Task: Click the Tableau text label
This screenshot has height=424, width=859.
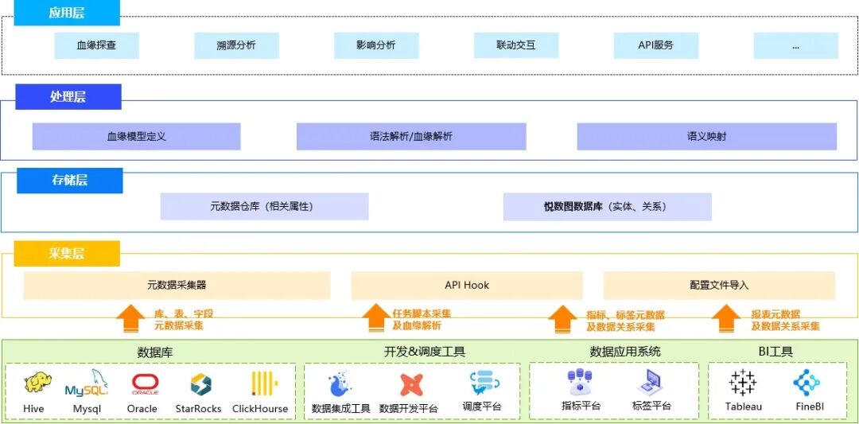Action: 744,407
